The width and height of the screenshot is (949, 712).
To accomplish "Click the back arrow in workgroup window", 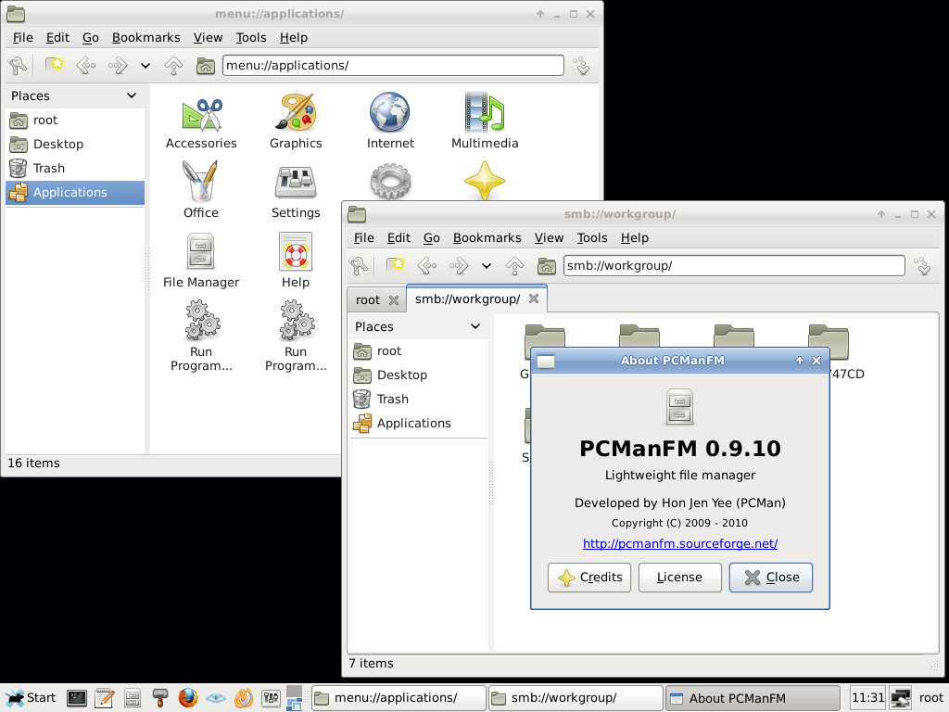I will pos(427,266).
